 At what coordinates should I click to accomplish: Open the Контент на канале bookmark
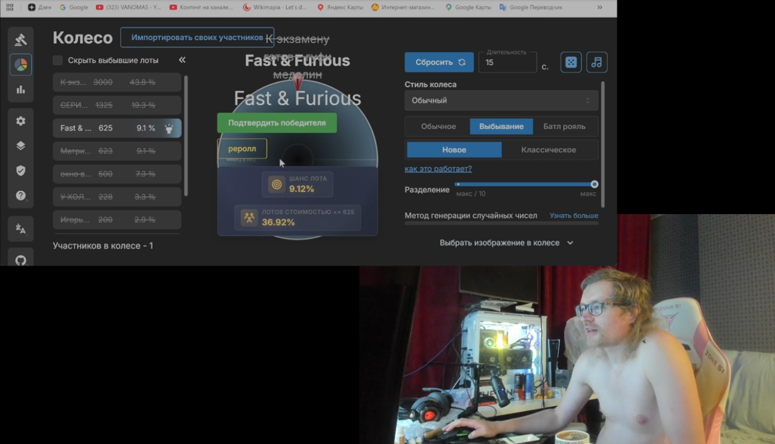202,7
